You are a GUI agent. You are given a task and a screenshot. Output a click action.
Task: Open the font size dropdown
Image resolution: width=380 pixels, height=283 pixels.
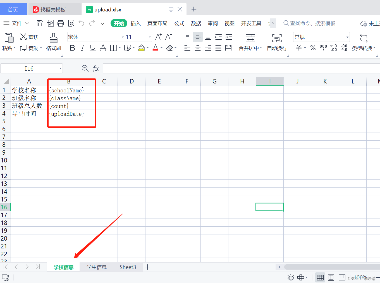point(150,37)
